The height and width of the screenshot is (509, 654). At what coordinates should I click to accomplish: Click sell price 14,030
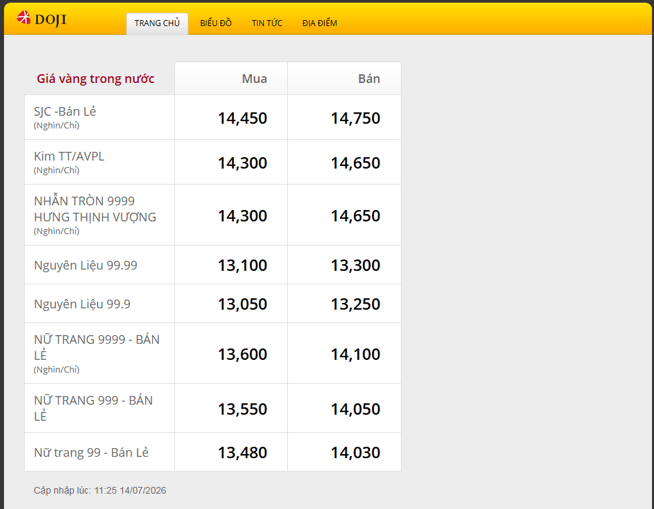pos(355,453)
